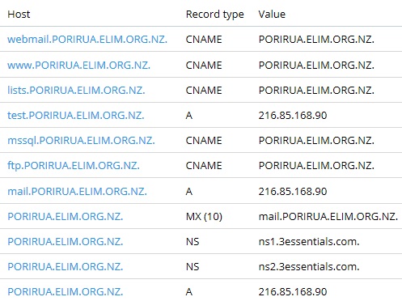402x301 pixels.
Task: Open the webmail.PORIRUA.ELIM.ORG.NZ. host link
Action: pos(87,40)
